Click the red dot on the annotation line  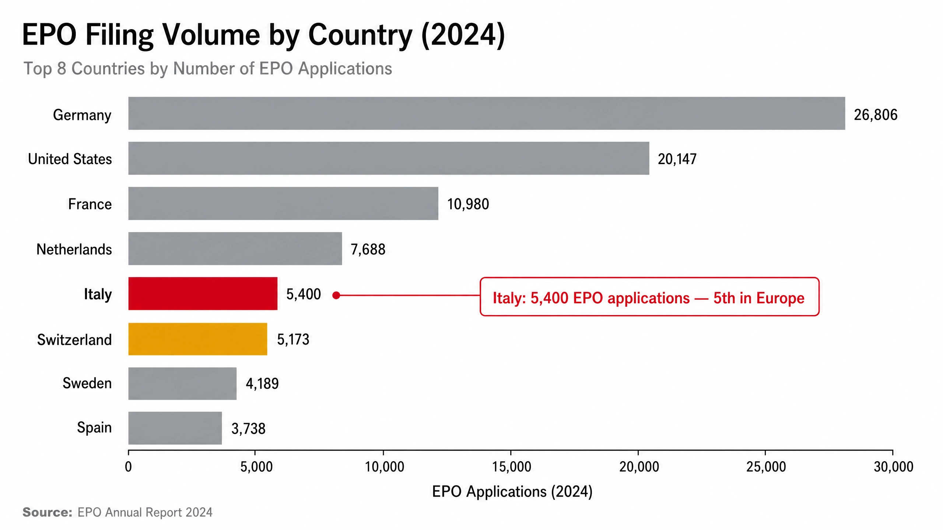(336, 295)
